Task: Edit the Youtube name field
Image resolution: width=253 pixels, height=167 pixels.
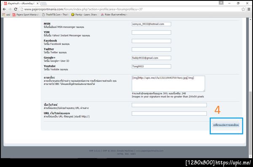Action: [x=151, y=66]
